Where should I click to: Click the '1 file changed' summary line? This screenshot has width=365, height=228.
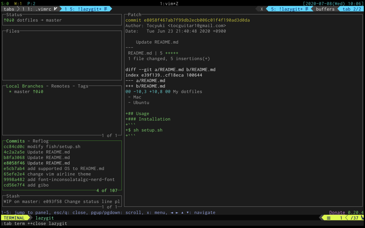click(x=169, y=58)
